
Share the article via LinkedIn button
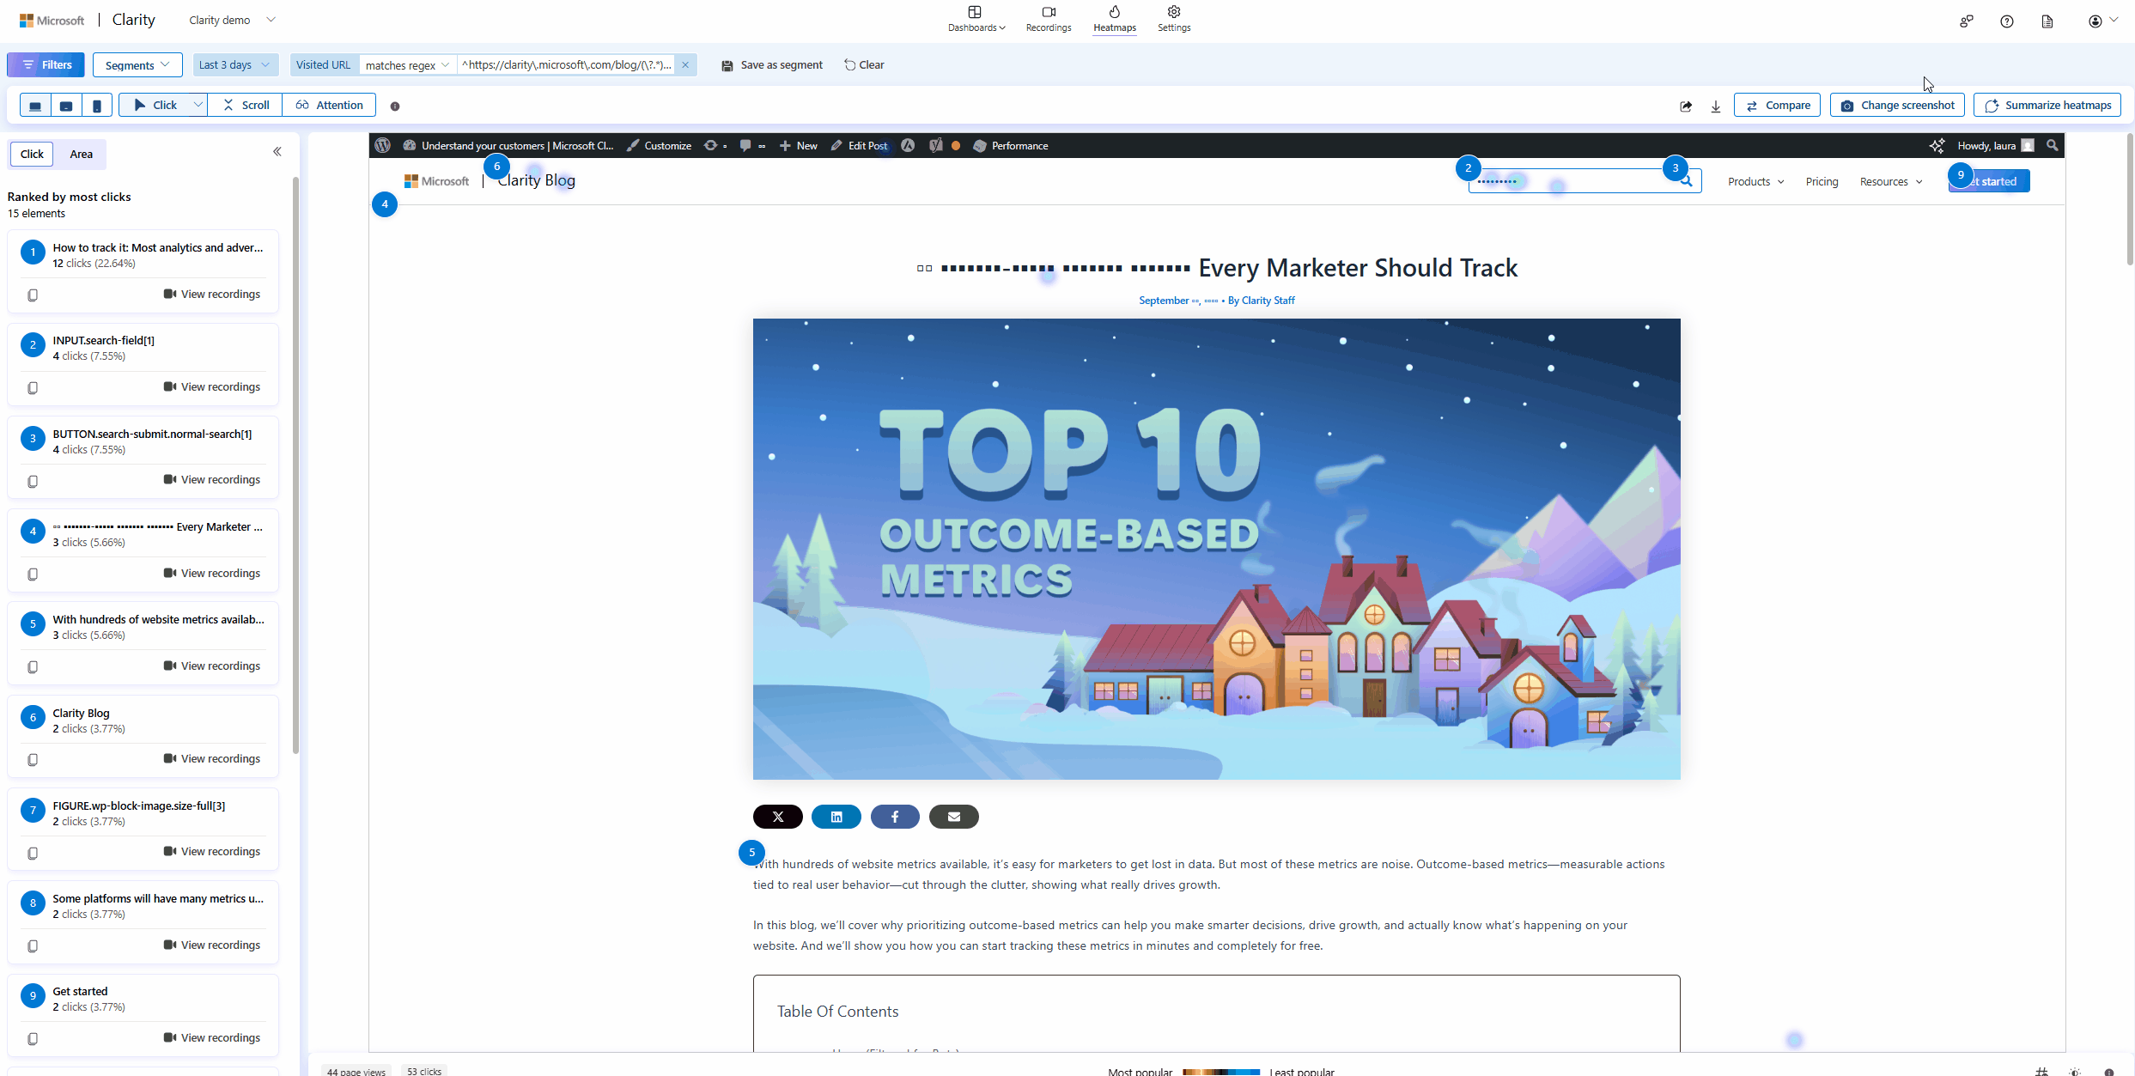pyautogui.click(x=836, y=817)
